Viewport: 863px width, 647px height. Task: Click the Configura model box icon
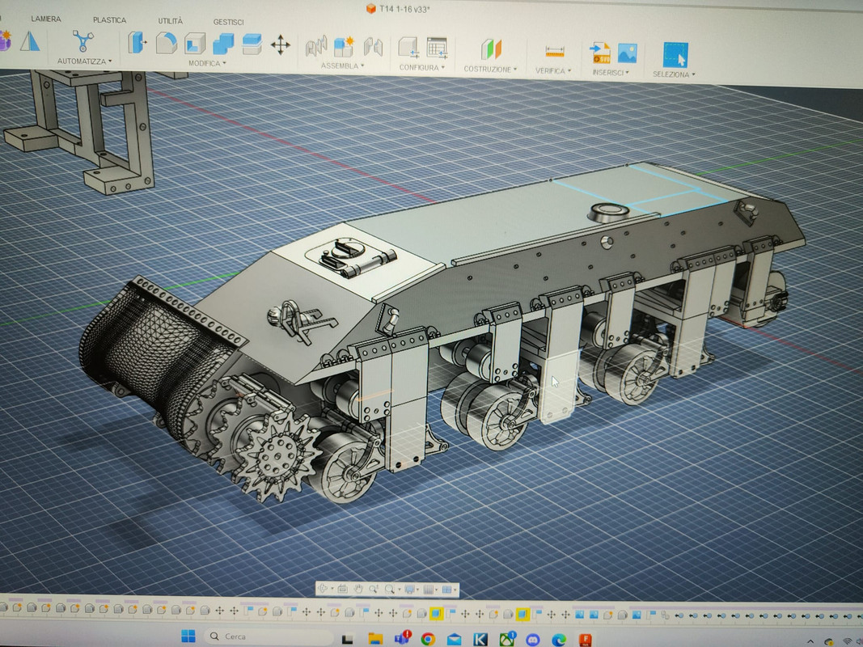[x=408, y=48]
